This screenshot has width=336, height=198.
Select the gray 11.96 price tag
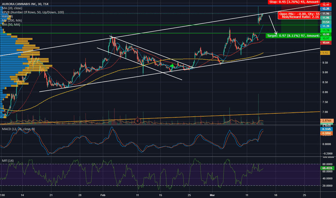pos(326,14)
